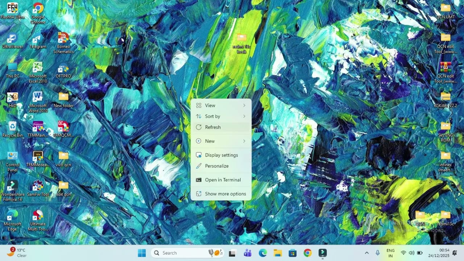Image resolution: width=464 pixels, height=261 pixels.
Task: Select Open in Terminal
Action: tap(221, 180)
